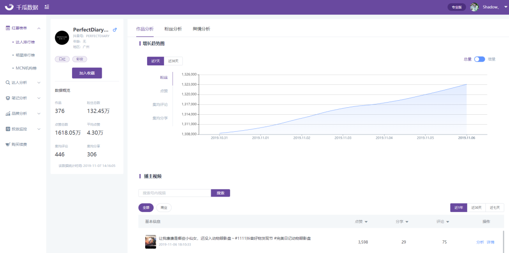Viewport: 509px width, 253px height.
Task: Click 加入收藏 button
Action: 87,73
